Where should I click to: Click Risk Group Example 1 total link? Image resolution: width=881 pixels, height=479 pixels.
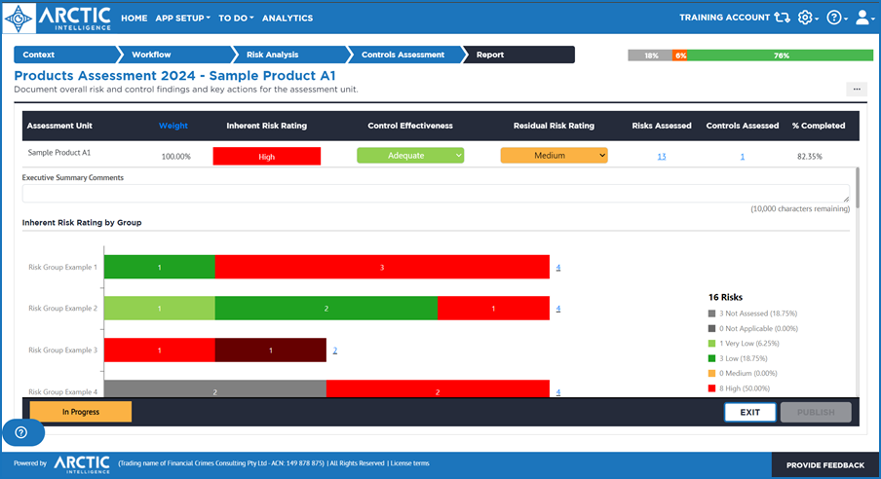(x=557, y=268)
